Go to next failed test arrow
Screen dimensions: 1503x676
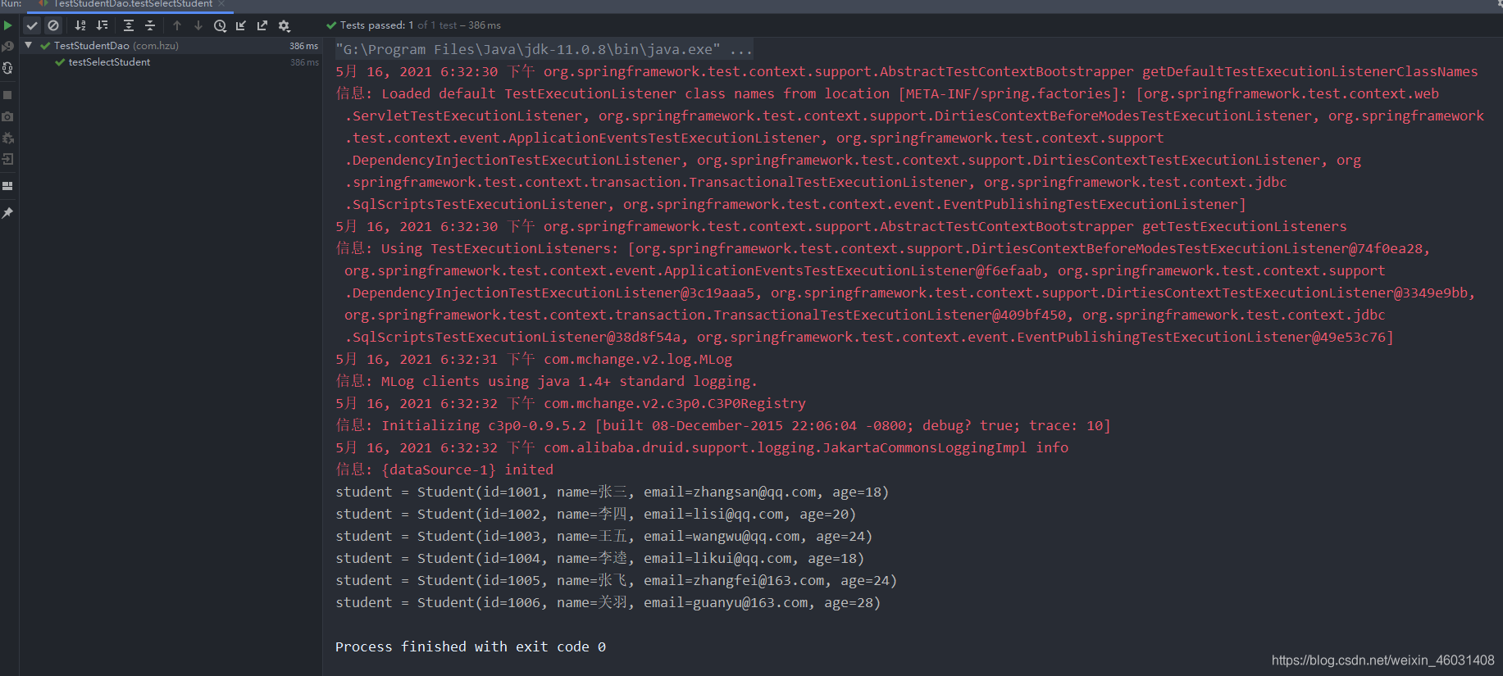pos(198,25)
